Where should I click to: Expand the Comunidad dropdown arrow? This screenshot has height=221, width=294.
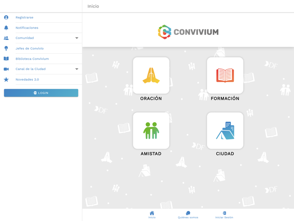(x=77, y=38)
